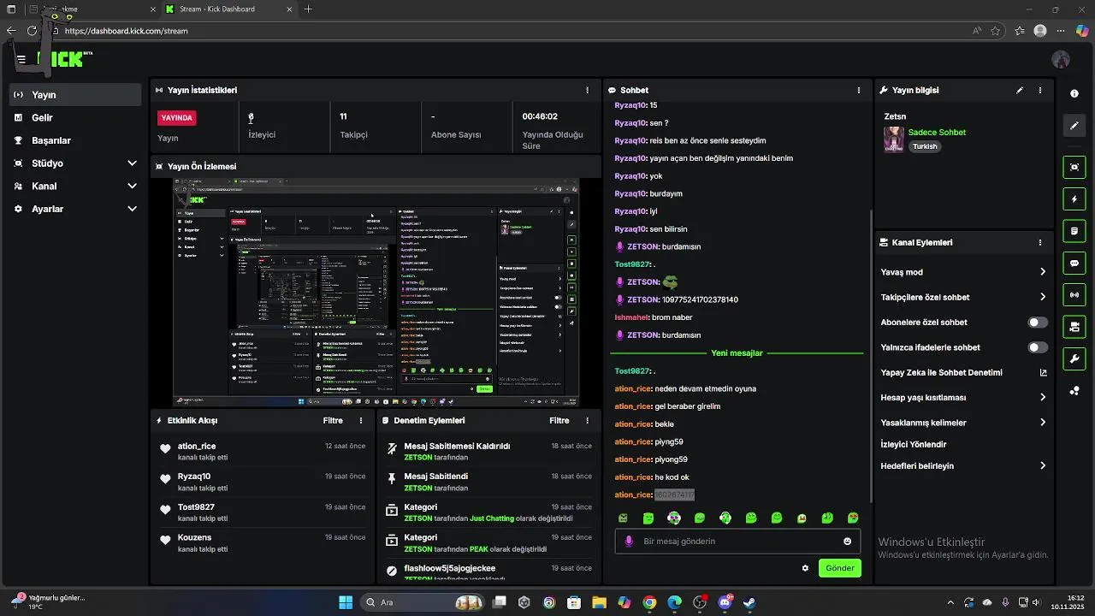This screenshot has width=1095, height=616.
Task: Toggle the lightning bolt panel icon in sidebar
Action: click(x=1074, y=199)
